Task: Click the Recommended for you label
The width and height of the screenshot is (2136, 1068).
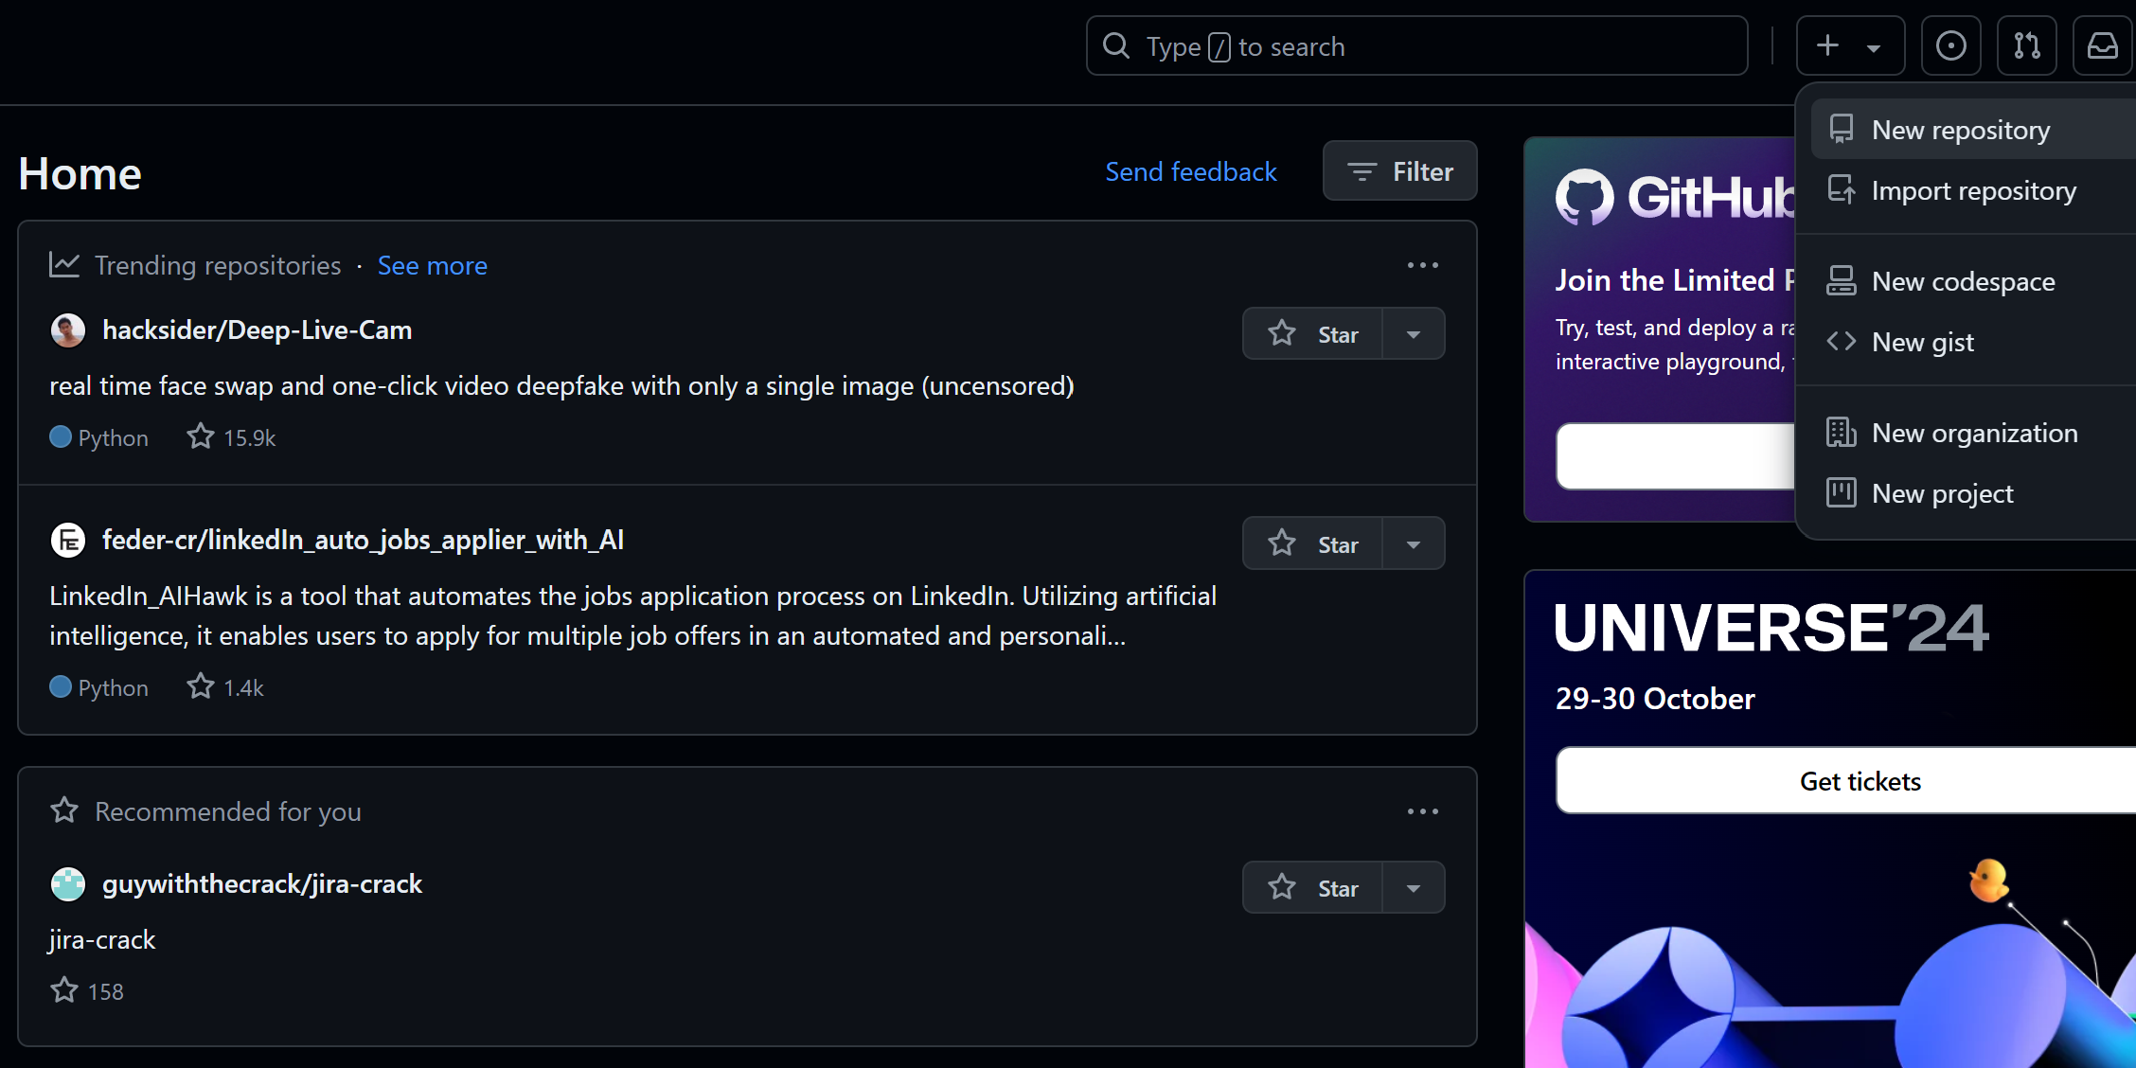Action: tap(228, 811)
